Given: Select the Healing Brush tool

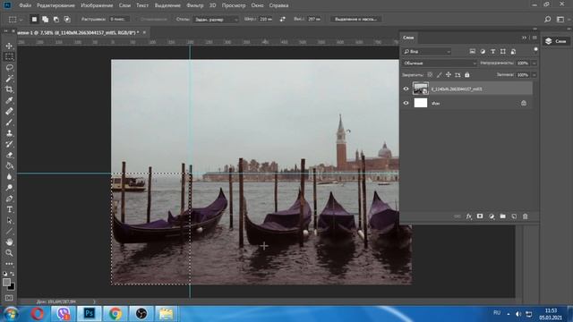Looking at the screenshot, I should click(9, 111).
